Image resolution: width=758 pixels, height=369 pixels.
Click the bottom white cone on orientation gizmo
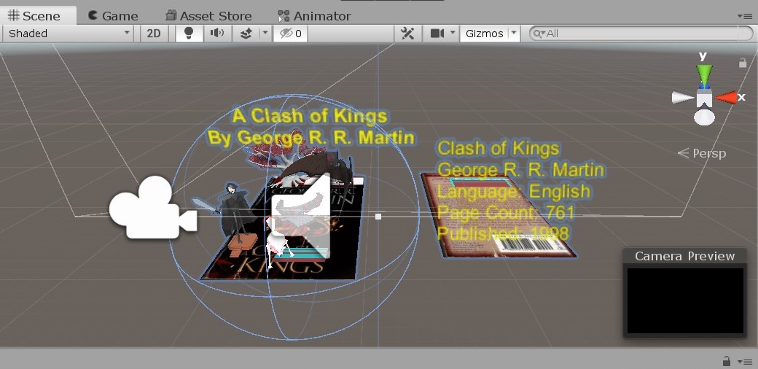pyautogui.click(x=704, y=117)
